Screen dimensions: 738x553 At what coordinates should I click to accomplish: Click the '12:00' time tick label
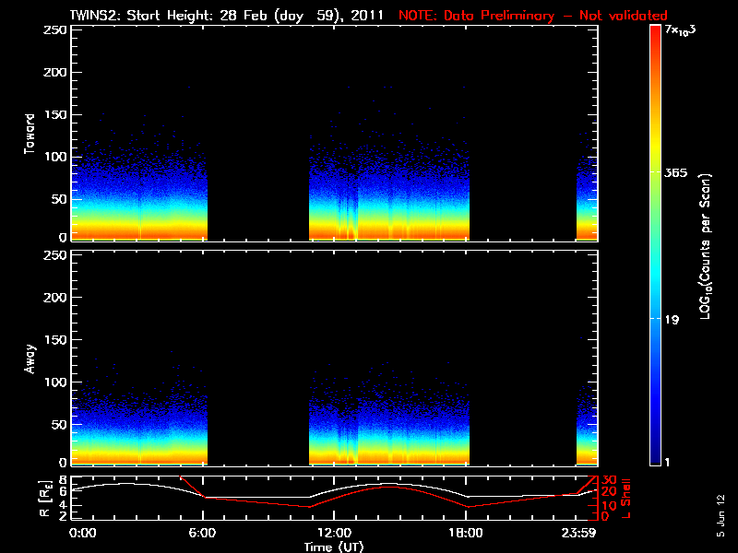point(334,533)
